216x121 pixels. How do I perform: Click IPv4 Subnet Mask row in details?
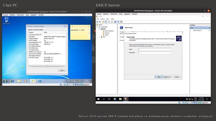click(47, 44)
